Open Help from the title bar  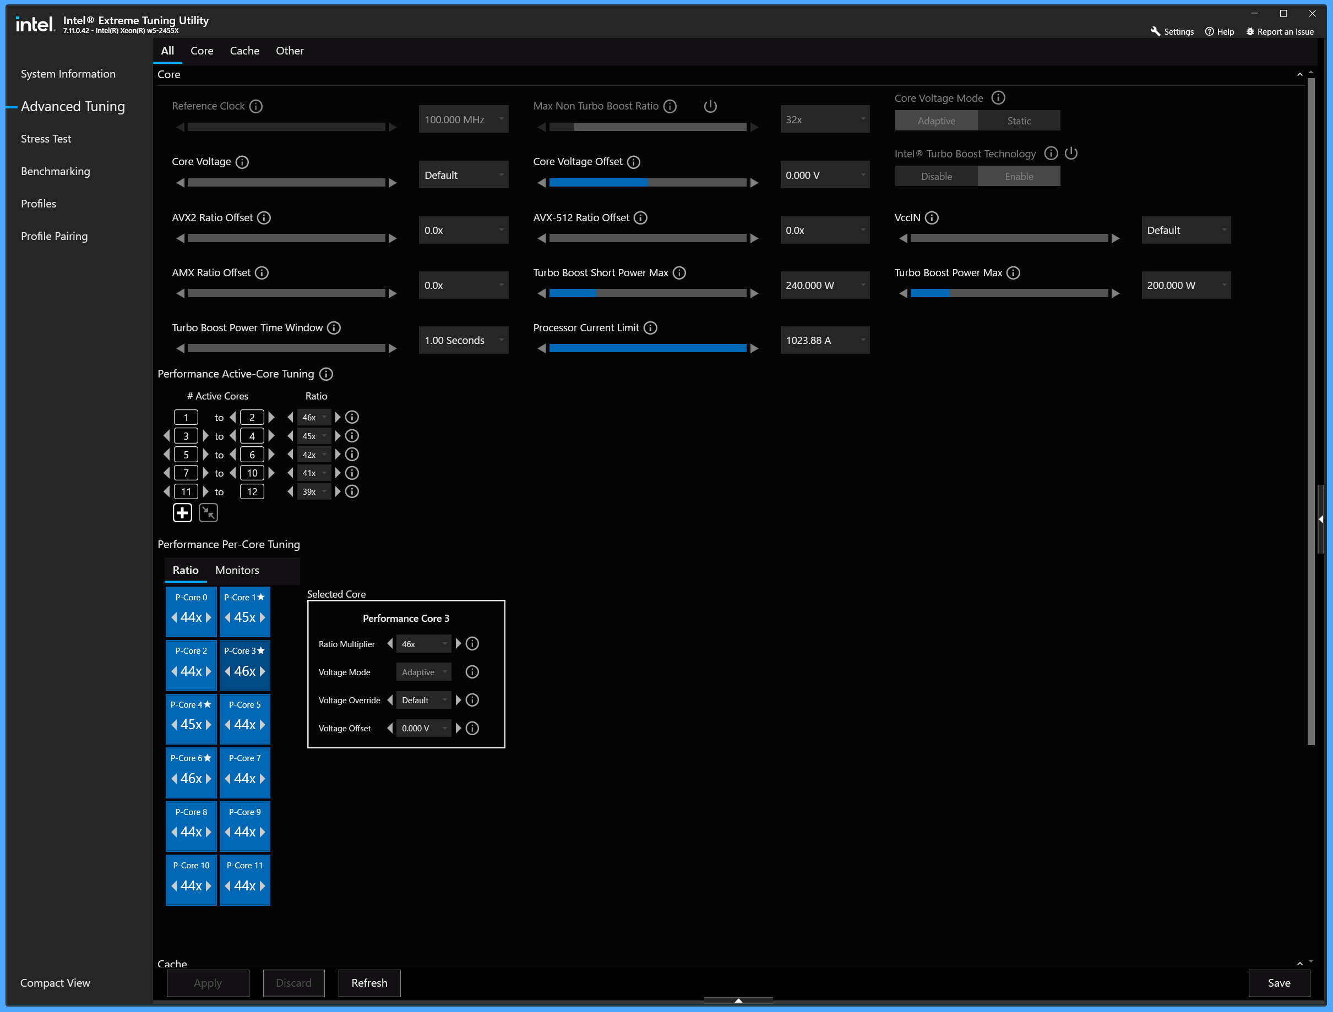1219,31
